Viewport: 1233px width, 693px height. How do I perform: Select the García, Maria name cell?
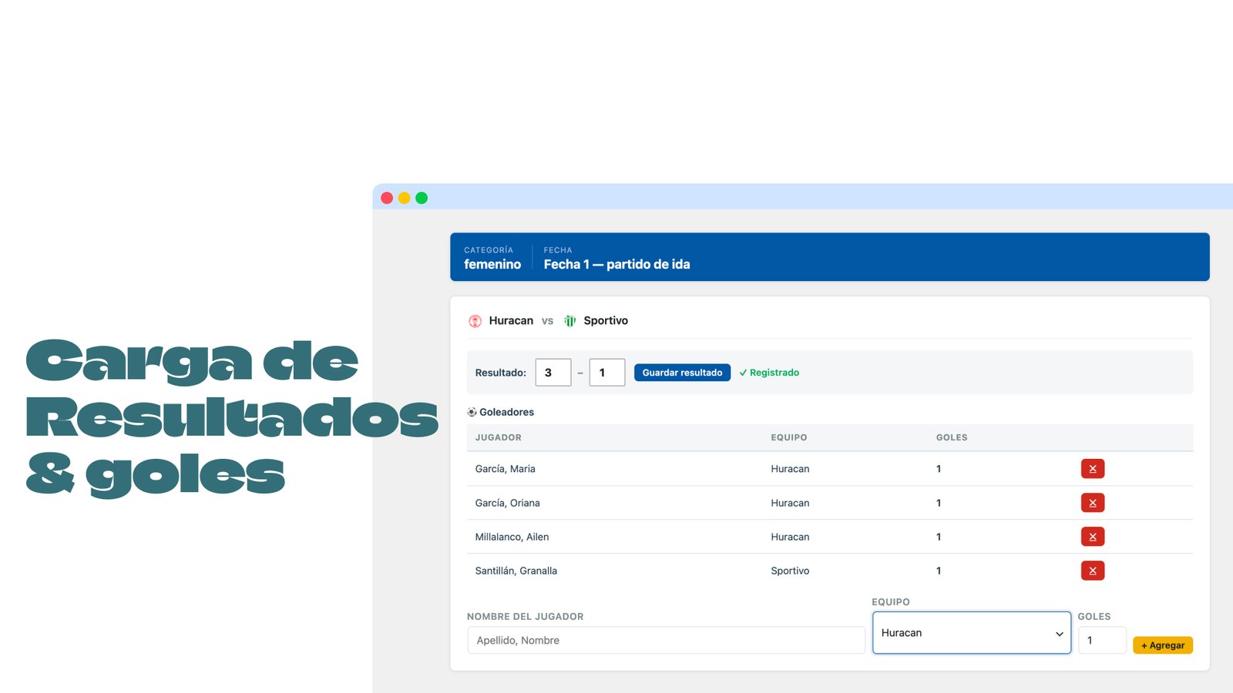point(505,469)
